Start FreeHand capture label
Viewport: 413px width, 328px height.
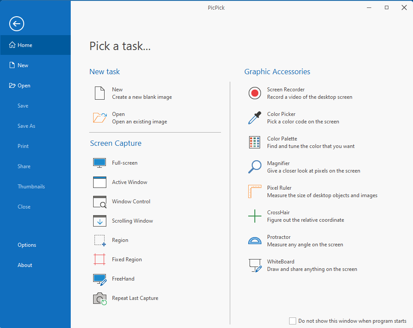[x=123, y=278]
